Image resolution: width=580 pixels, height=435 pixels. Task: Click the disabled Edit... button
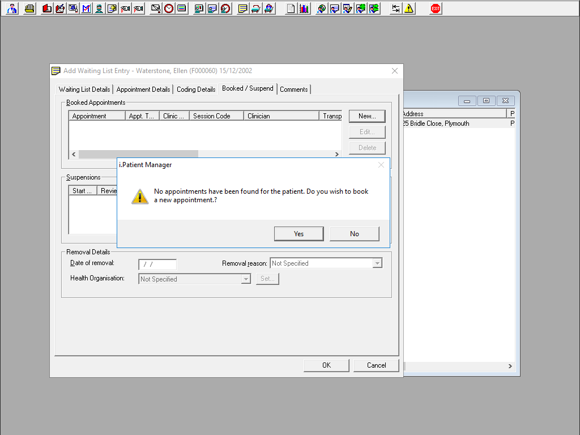tap(367, 132)
